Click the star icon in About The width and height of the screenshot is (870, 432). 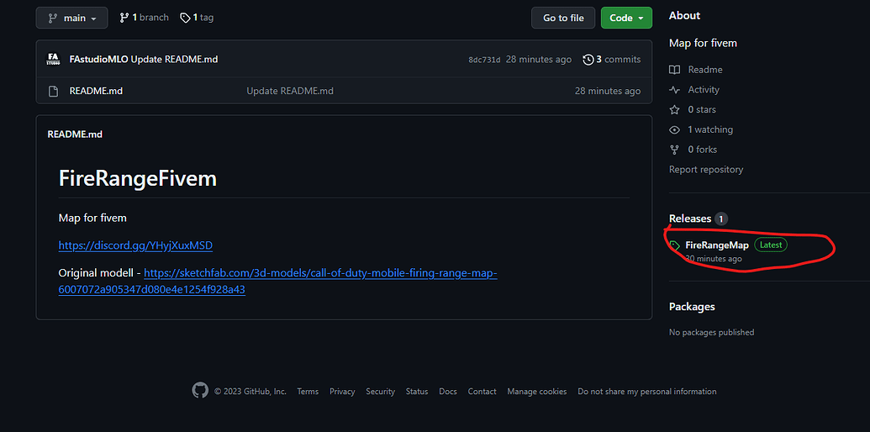675,110
